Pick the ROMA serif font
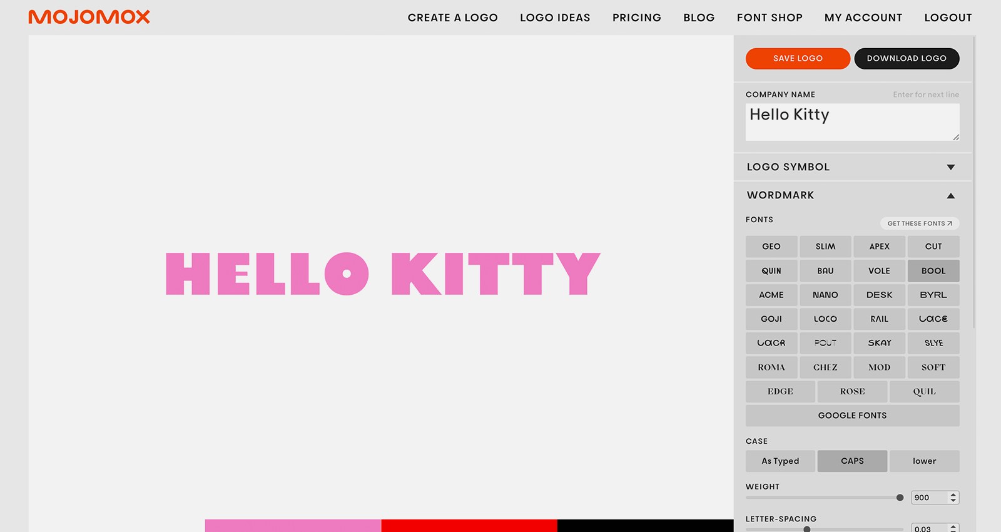The height and width of the screenshot is (532, 1001). tap(771, 367)
